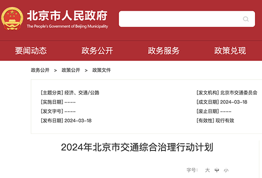
Task: Click the [废止日期] label
Action: 208,111
